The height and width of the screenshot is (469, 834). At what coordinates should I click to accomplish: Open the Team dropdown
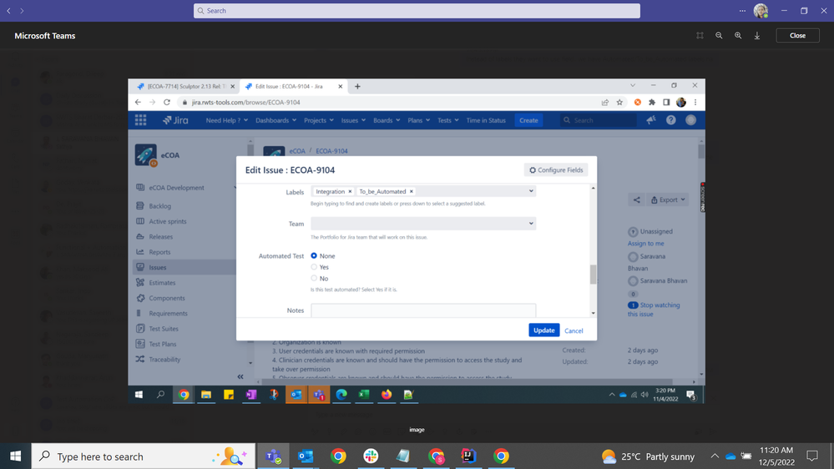tap(423, 224)
